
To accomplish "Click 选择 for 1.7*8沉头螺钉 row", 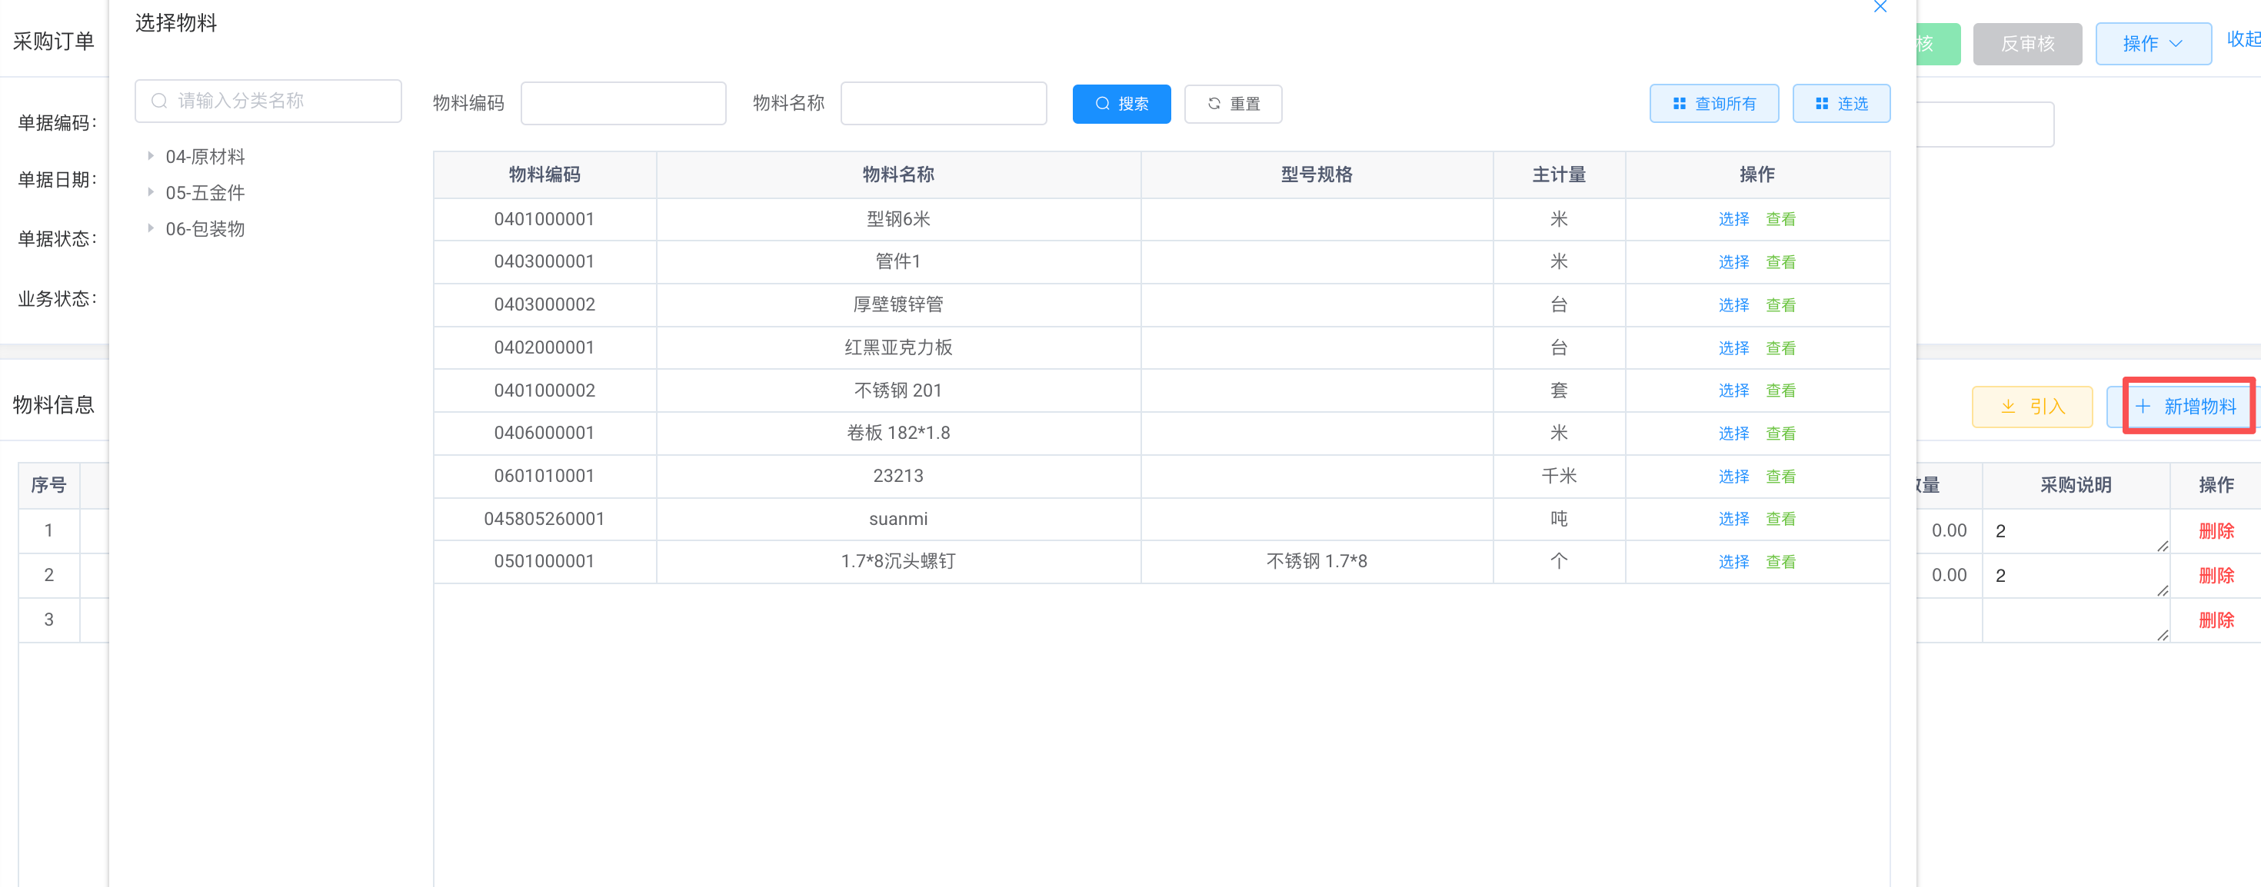I will [1733, 562].
